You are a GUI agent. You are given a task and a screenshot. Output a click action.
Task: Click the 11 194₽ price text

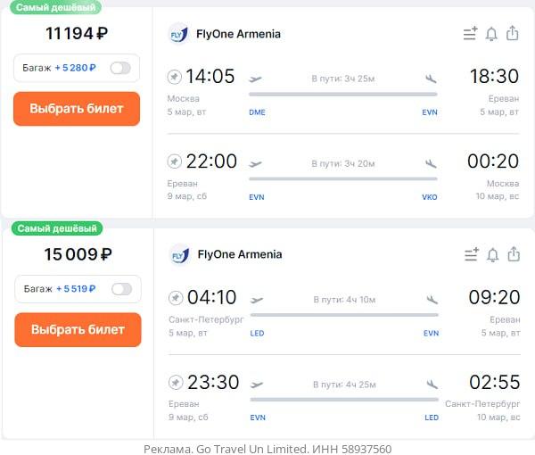77,34
